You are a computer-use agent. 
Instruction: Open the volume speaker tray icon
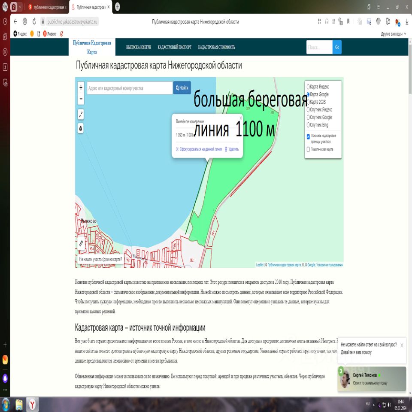coord(389,405)
